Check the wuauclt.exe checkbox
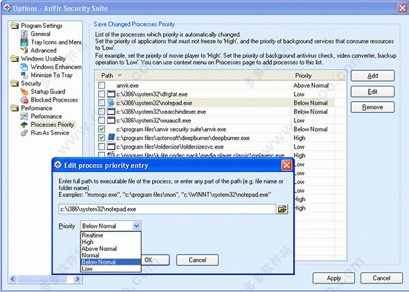The height and width of the screenshot is (292, 409). coord(102,120)
